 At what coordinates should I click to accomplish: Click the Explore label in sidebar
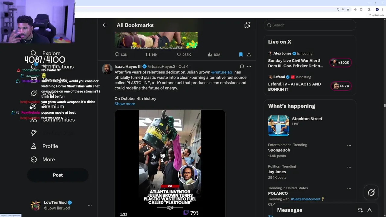point(51,53)
